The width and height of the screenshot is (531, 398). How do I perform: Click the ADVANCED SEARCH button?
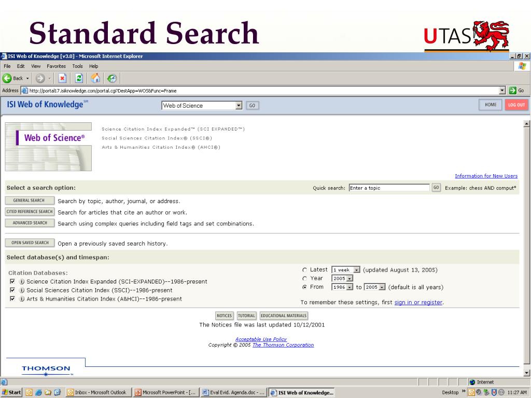[30, 223]
